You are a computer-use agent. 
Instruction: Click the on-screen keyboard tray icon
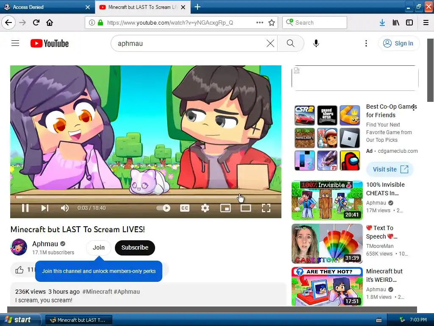point(379,320)
